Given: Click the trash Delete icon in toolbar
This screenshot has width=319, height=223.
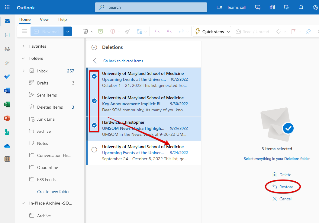Looking at the screenshot, I should tap(86, 32).
